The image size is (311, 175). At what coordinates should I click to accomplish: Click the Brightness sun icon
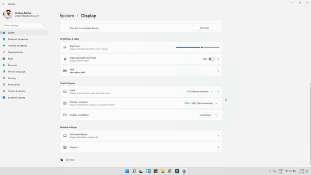[65, 48]
